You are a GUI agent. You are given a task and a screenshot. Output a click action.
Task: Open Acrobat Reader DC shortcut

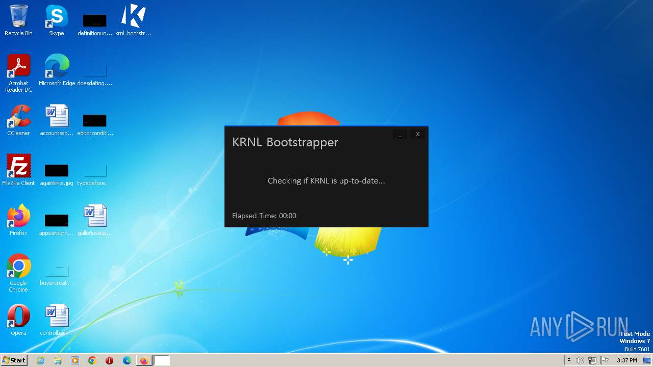[18, 73]
